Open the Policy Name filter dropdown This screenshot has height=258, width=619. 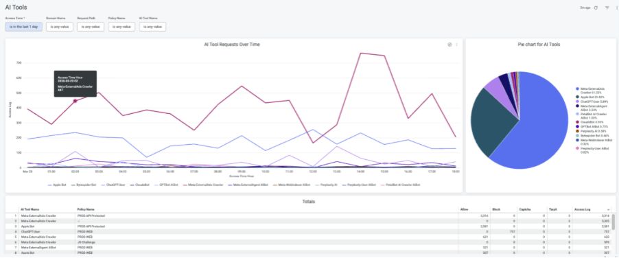coord(121,27)
